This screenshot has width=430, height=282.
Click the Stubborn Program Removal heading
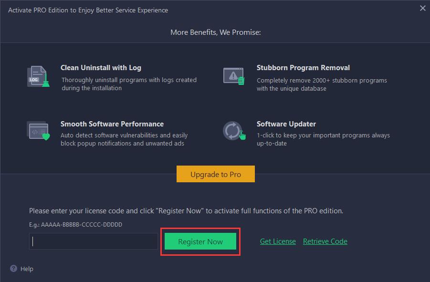[x=303, y=68]
